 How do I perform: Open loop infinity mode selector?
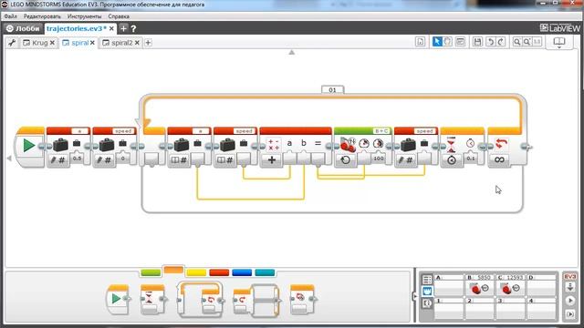coord(499,160)
